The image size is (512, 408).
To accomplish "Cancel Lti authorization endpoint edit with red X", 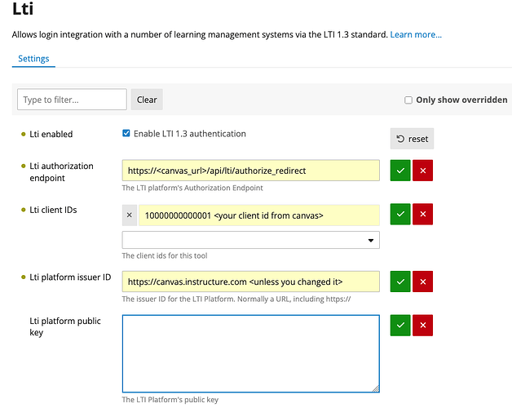I will [x=422, y=171].
